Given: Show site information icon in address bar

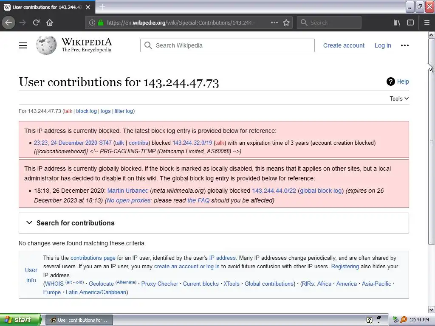Looking at the screenshot, I should click(x=92, y=23).
